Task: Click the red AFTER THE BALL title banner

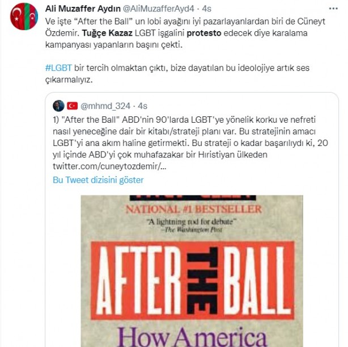Action: (x=193, y=281)
